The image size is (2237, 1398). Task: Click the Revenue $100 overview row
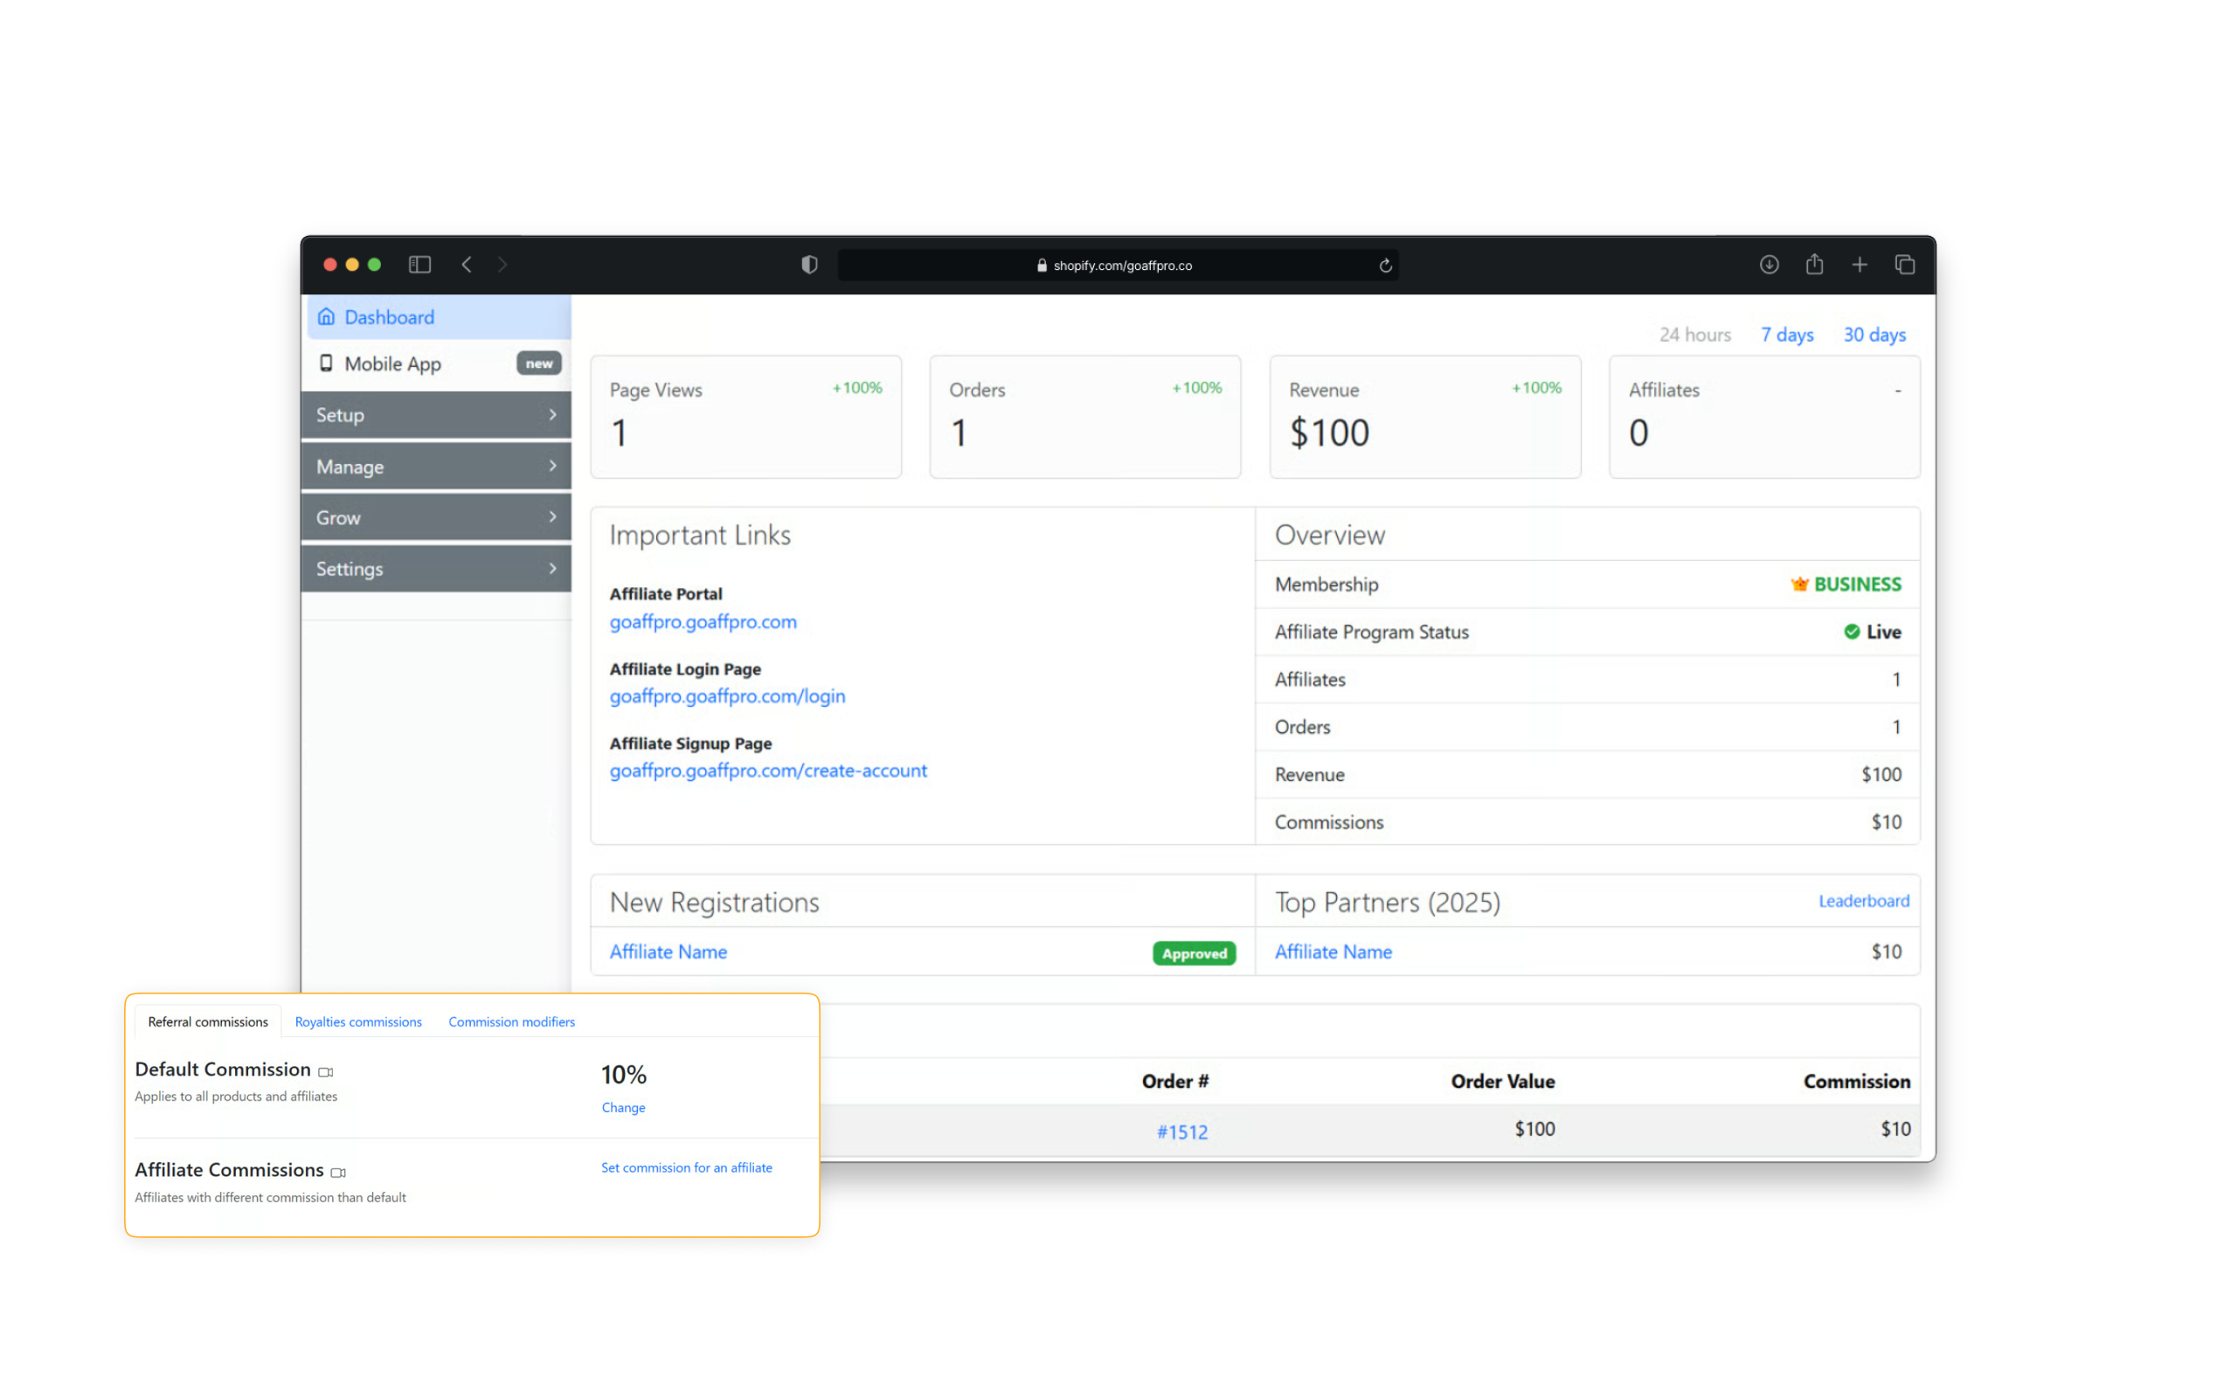pyautogui.click(x=1587, y=775)
